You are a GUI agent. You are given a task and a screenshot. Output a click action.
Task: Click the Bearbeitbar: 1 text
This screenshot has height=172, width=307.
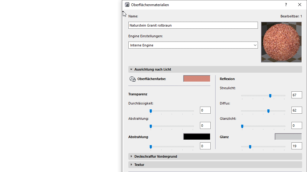[x=291, y=16]
